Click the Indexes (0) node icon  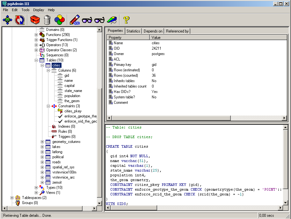pos(54,126)
